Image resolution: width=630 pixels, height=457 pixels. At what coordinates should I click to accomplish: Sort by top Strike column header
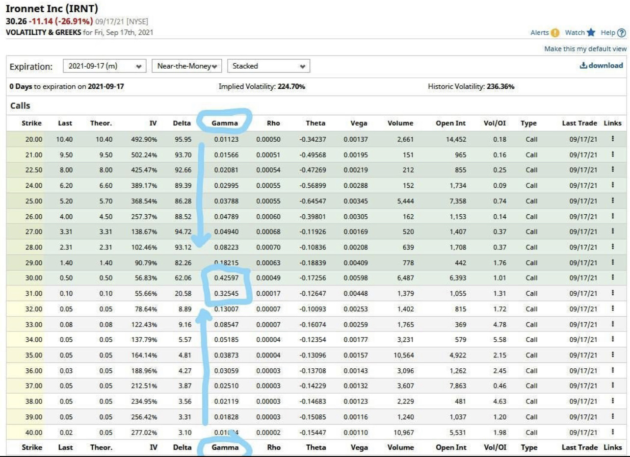(x=32, y=124)
